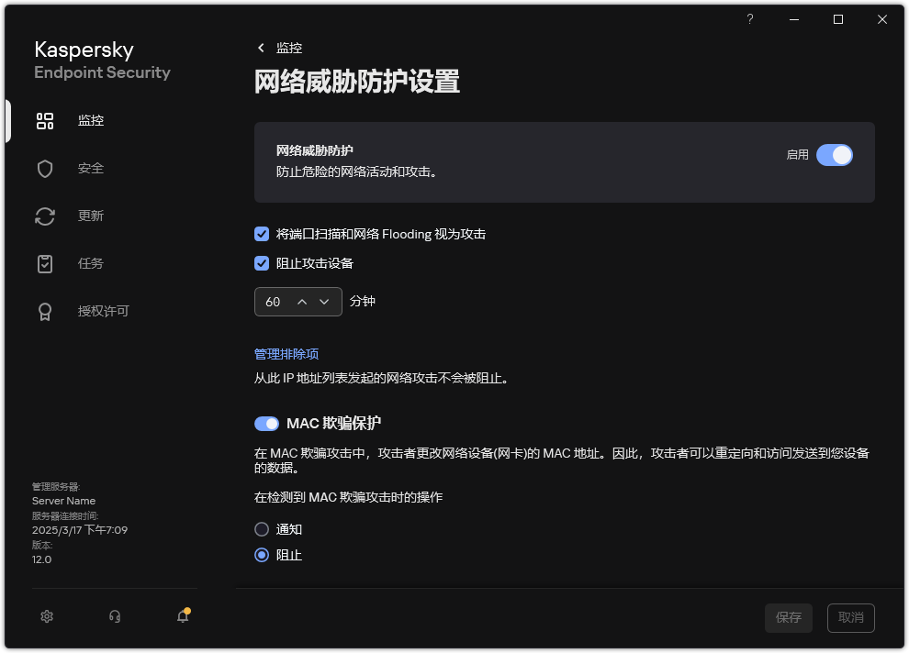The width and height of the screenshot is (909, 653).
Task: Open 管理排除项 link
Action: click(x=286, y=354)
